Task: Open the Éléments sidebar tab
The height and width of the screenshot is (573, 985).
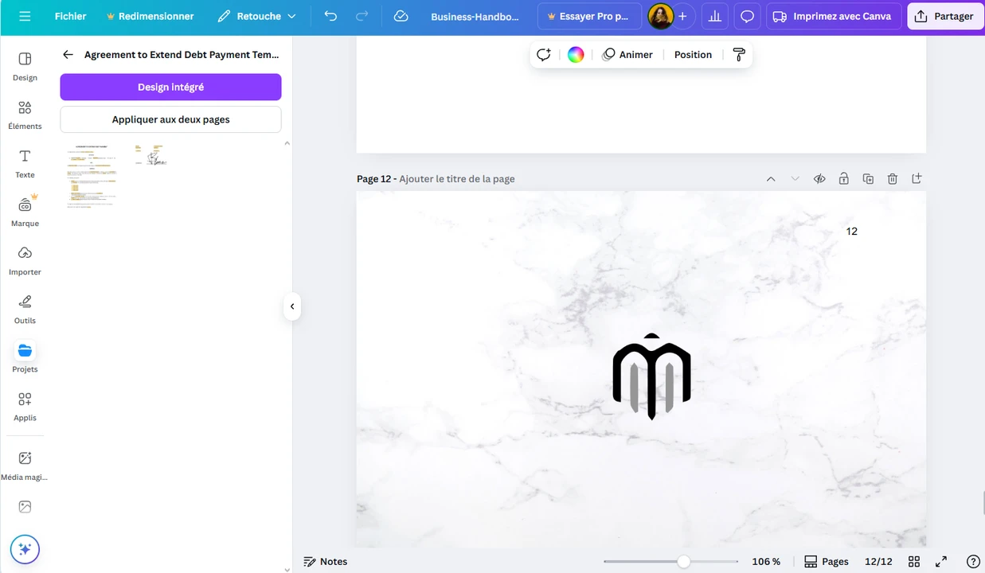Action: click(x=25, y=115)
